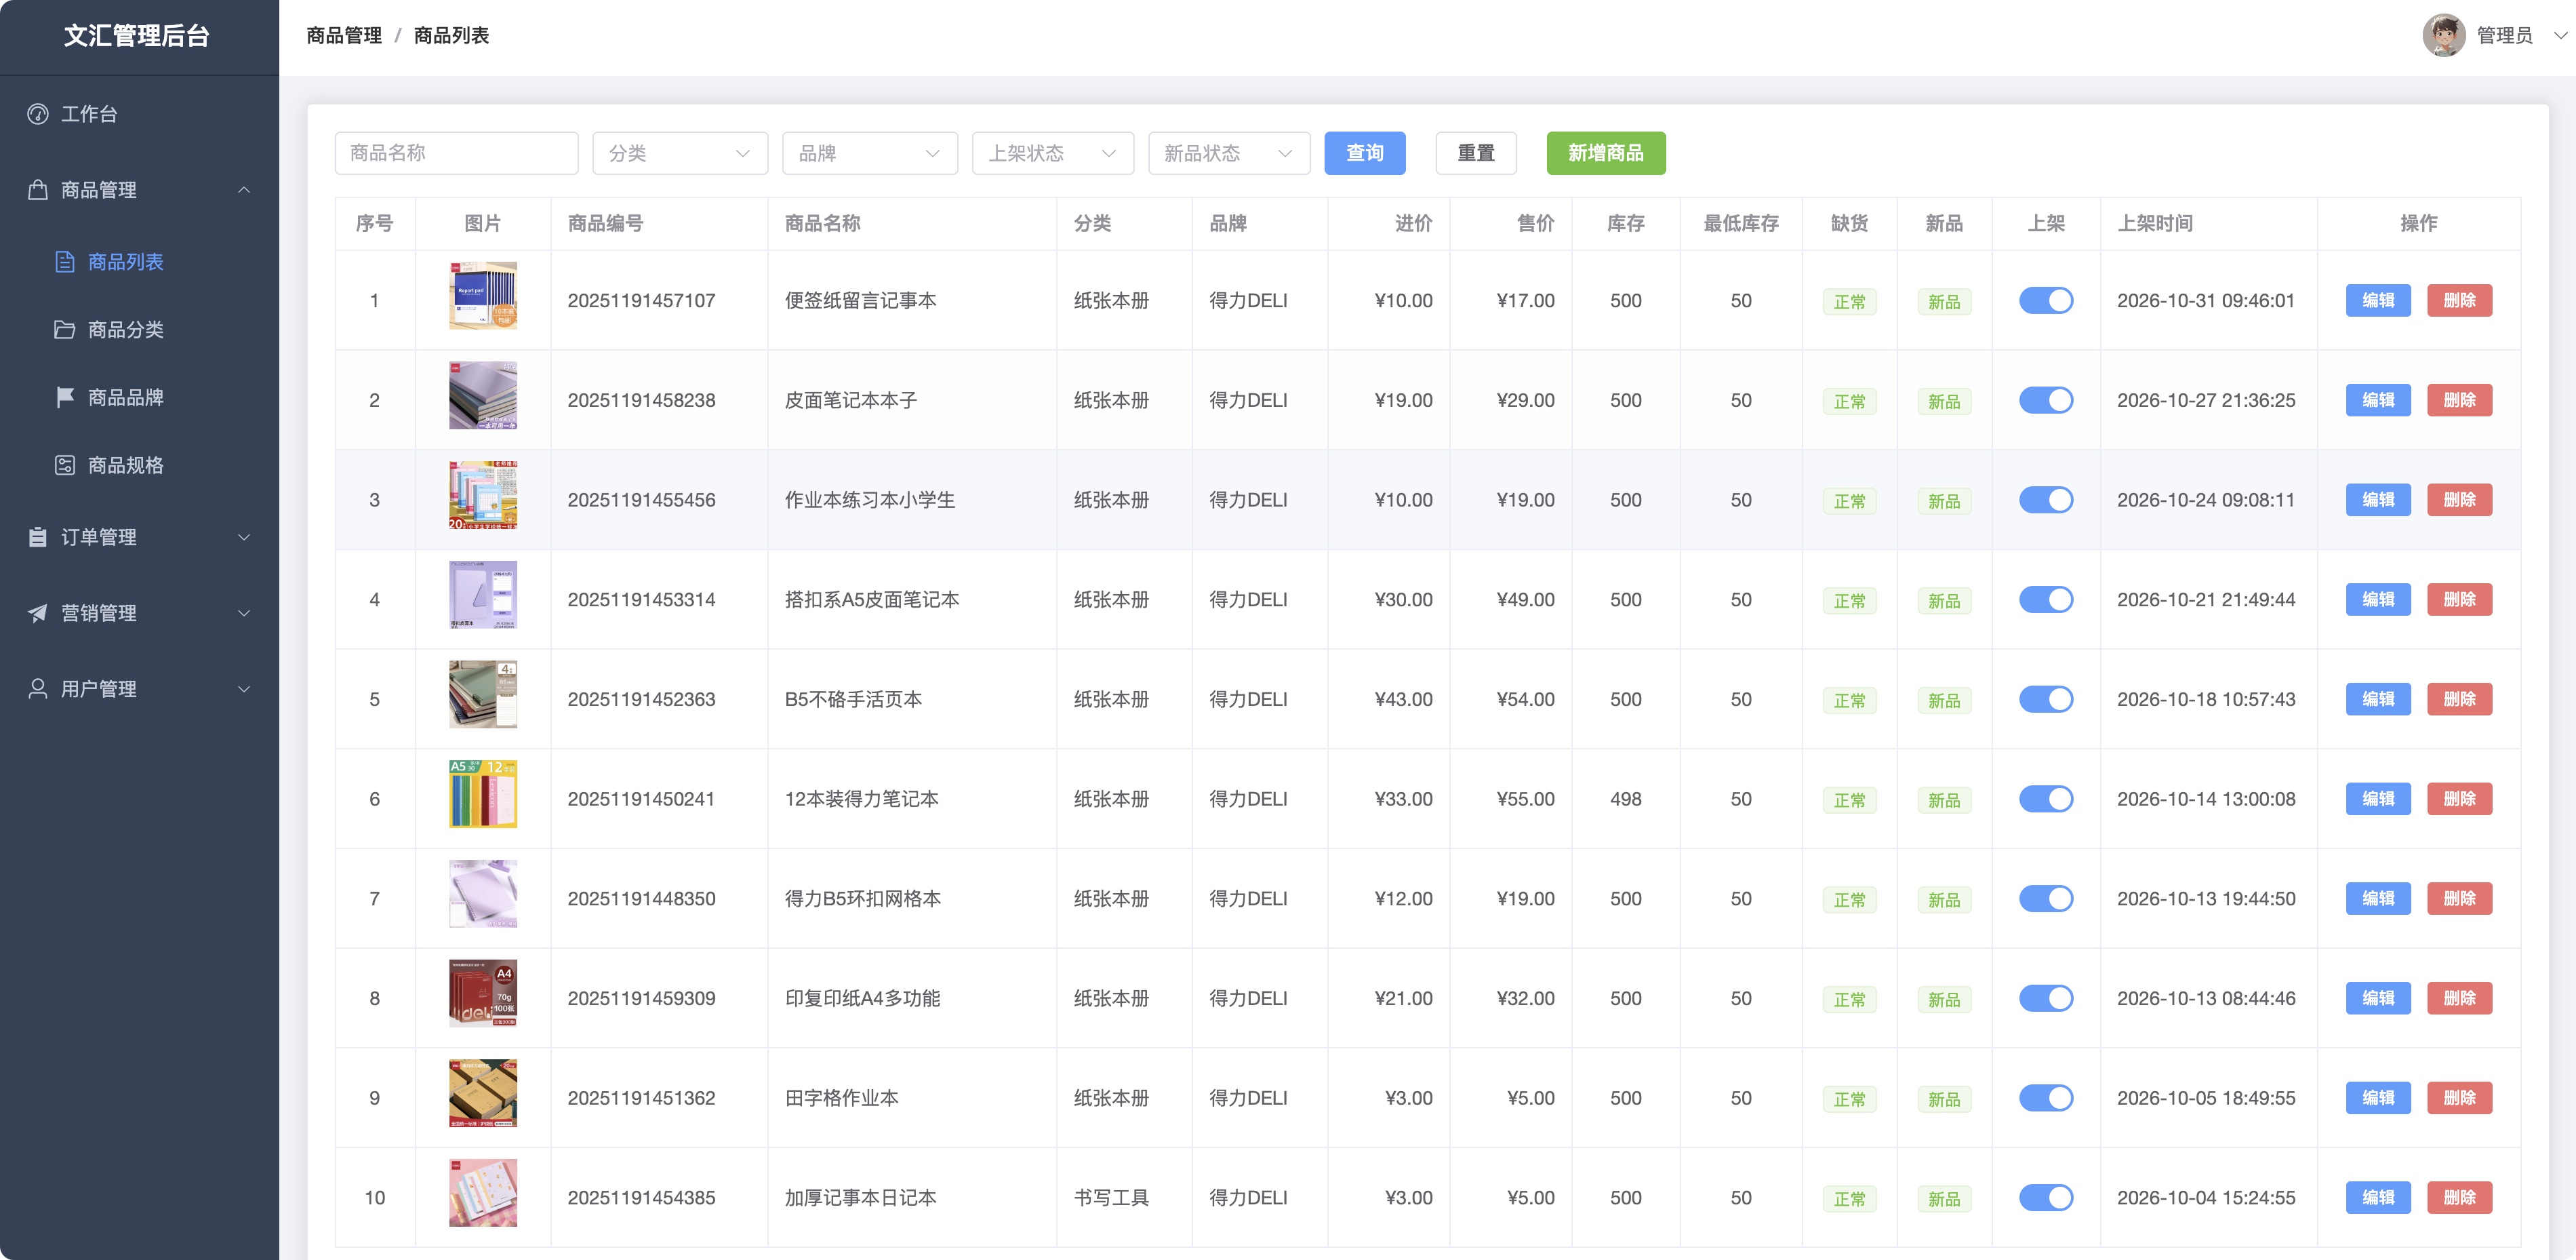Open thumbnail of 搭扣系A5皮面笔记本
Screen dimensions: 2576x1260
(x=483, y=595)
